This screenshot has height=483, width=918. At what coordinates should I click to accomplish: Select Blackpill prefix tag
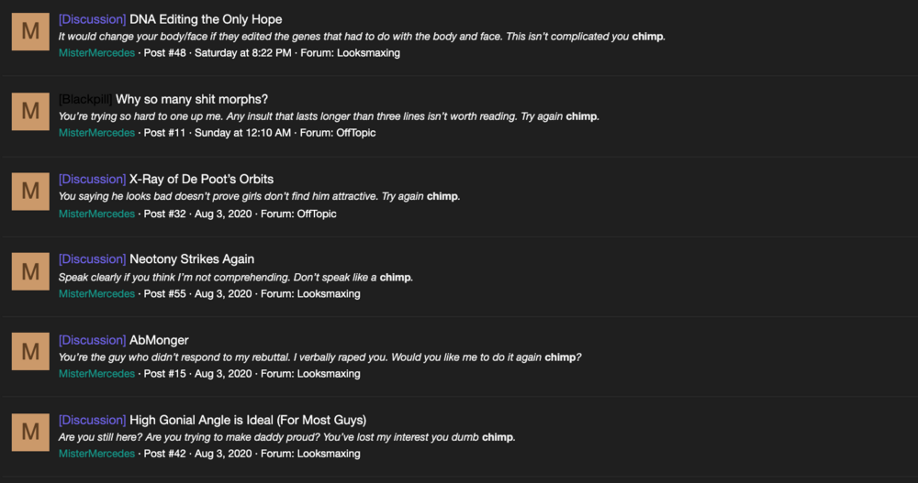[85, 99]
